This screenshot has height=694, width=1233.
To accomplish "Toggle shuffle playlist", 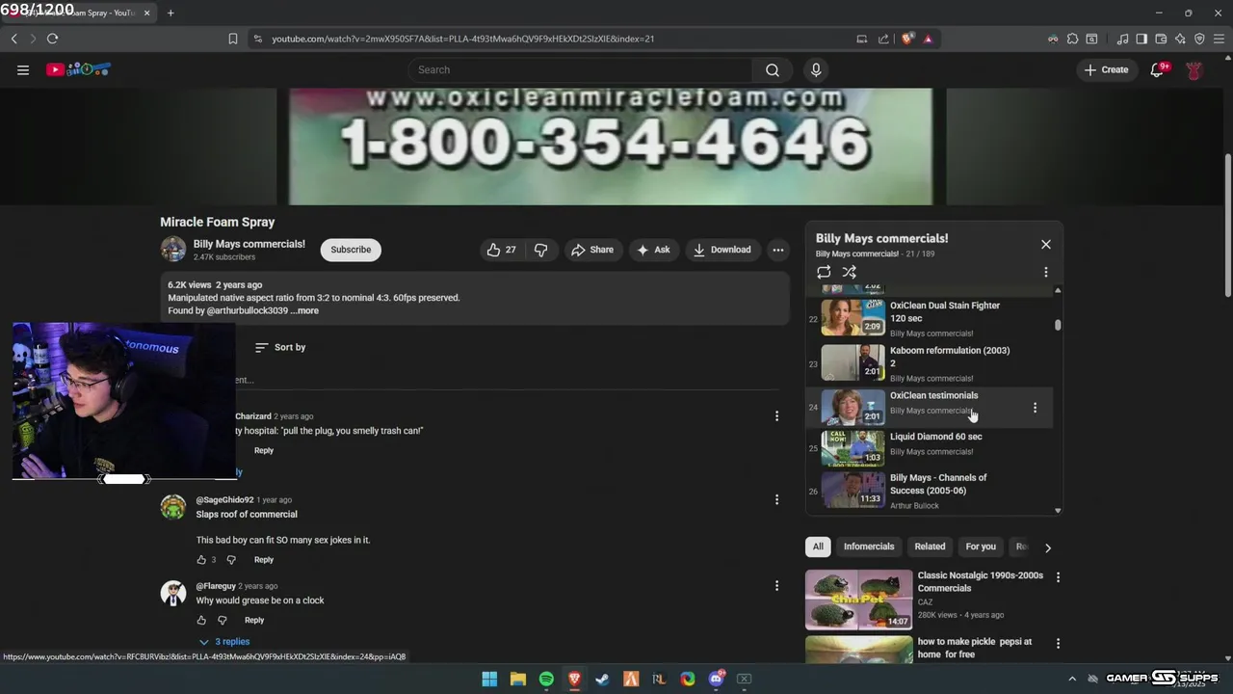I will pos(849,272).
